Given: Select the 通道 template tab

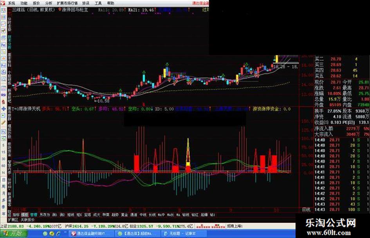Looking at the screenshot, I should (134, 215).
